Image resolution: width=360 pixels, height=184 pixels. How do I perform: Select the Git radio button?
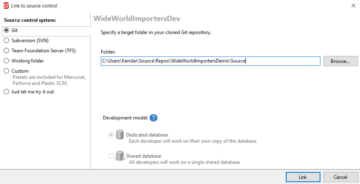point(7,30)
